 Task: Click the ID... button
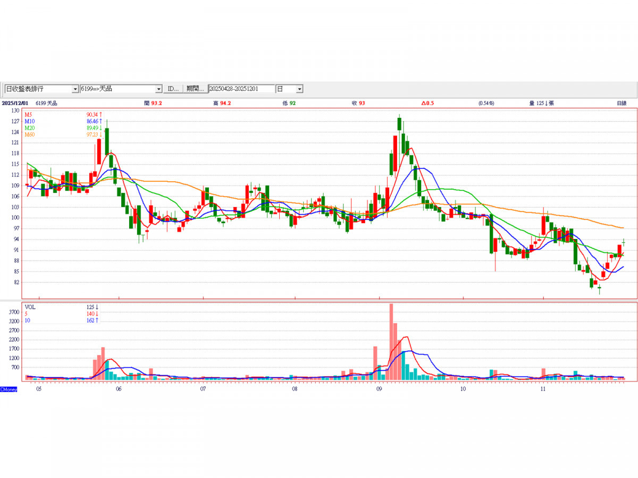(173, 89)
